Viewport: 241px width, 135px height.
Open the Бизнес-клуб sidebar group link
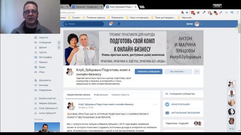(x=48, y=98)
